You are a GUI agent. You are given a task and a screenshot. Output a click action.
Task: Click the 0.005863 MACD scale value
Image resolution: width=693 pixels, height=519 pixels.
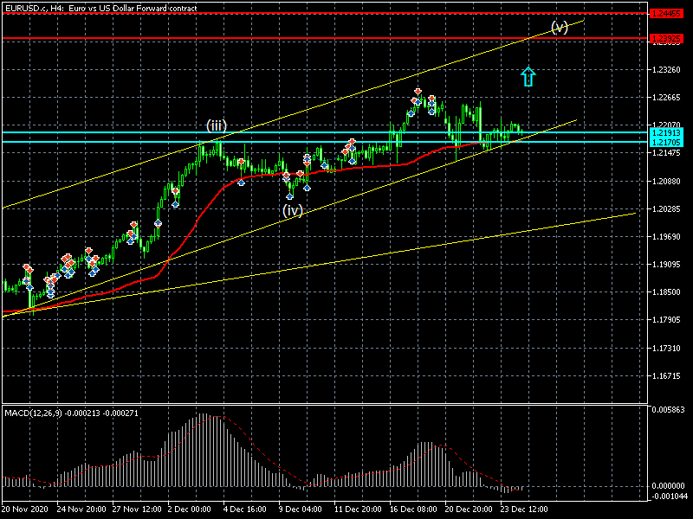[668, 409]
